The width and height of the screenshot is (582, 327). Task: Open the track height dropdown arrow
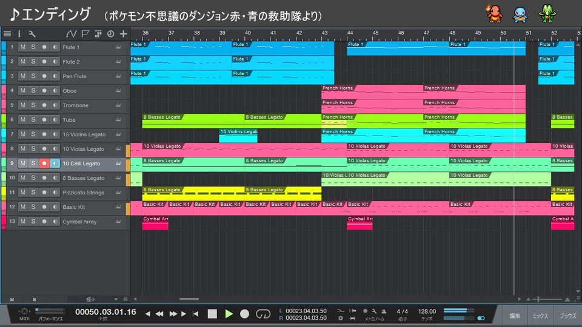[x=116, y=299]
